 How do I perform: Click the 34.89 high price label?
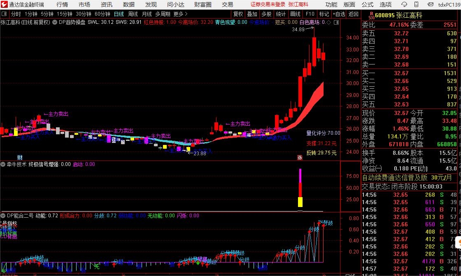click(298, 29)
